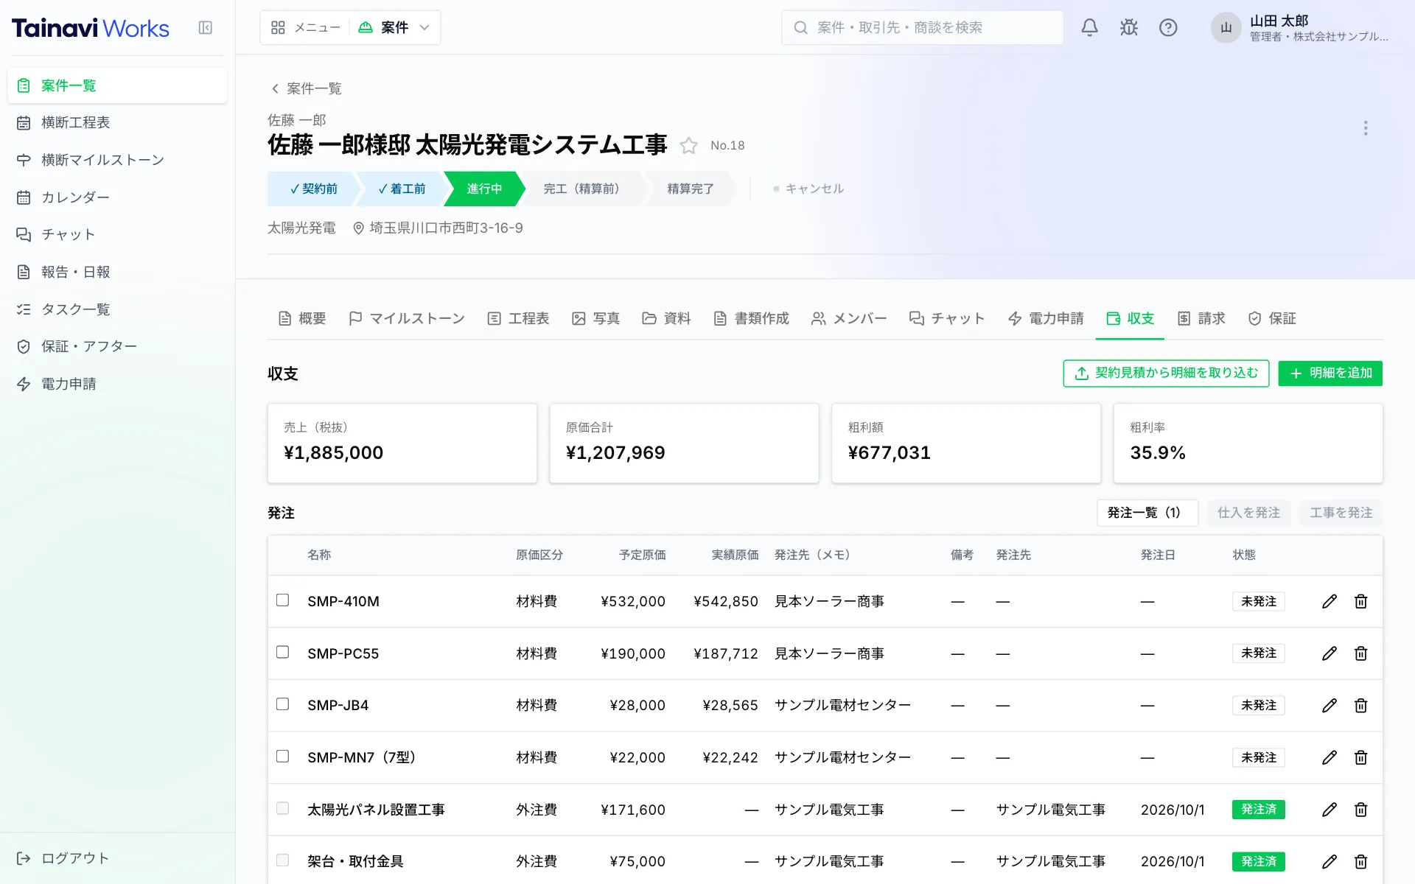Click the 仕入を発注 button

(1248, 513)
